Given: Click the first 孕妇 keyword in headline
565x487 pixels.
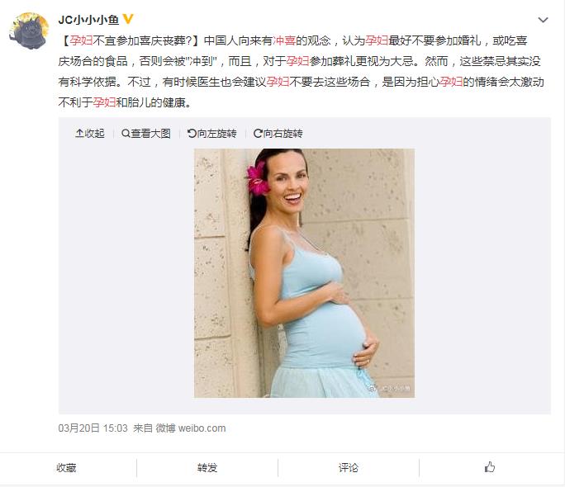Looking at the screenshot, I should pyautogui.click(x=82, y=40).
